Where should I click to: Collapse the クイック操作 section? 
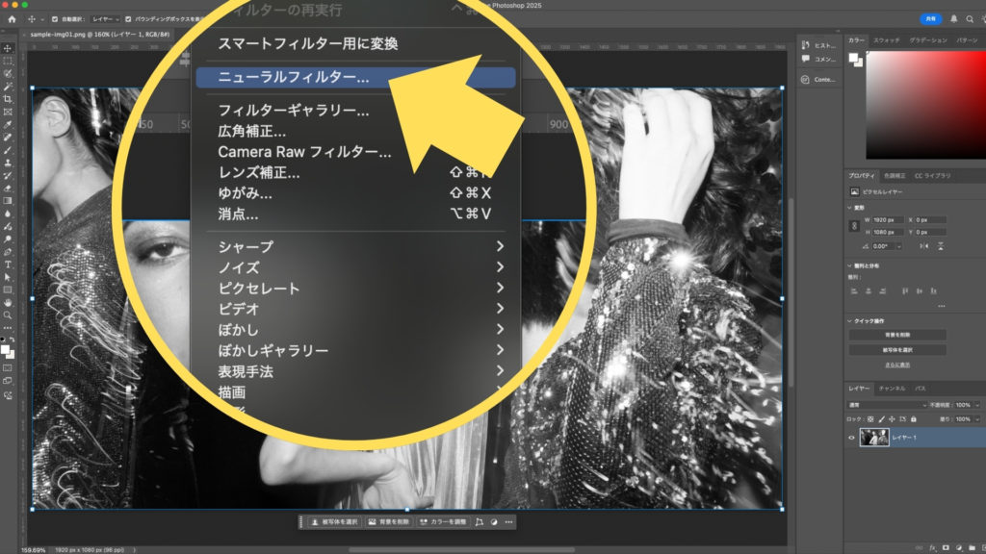(849, 321)
